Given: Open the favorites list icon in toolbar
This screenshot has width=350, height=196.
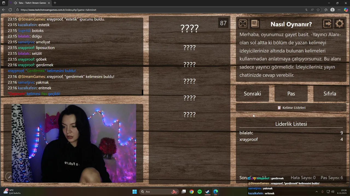Looking at the screenshot, I should click(326, 10).
